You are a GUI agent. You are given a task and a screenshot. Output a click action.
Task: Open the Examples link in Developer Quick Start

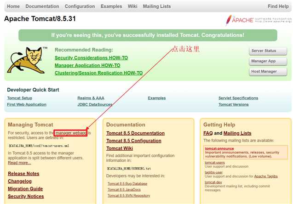tap(156, 98)
